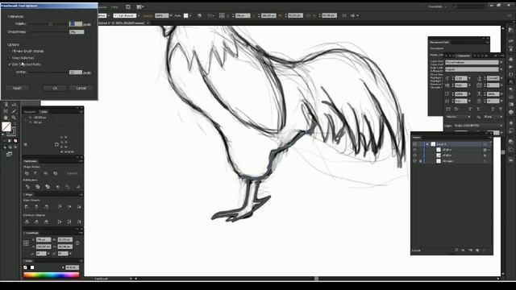Screen dimensions: 516x290
Task: Open the brush definition dropdown in the Control bar
Action: coord(139,15)
